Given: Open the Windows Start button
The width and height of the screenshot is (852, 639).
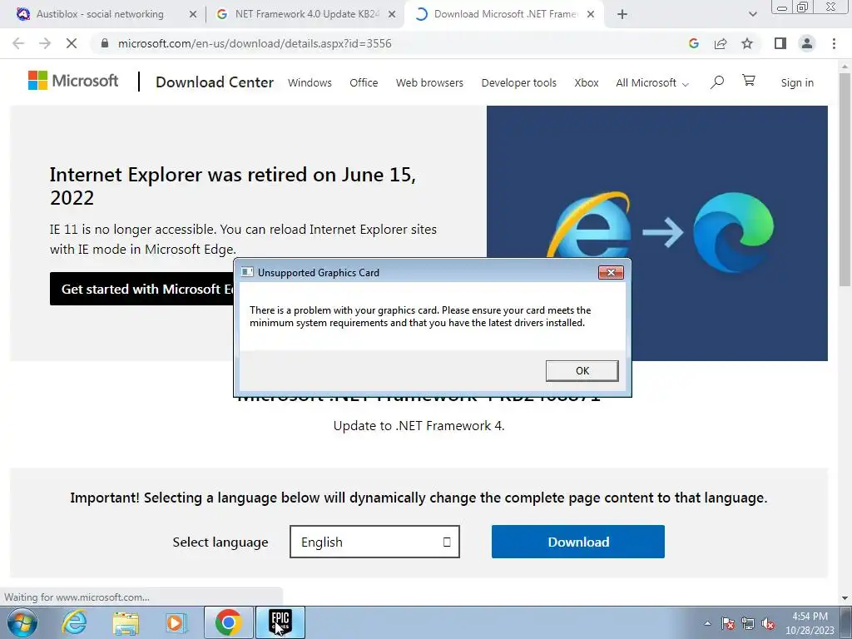Looking at the screenshot, I should tap(22, 622).
